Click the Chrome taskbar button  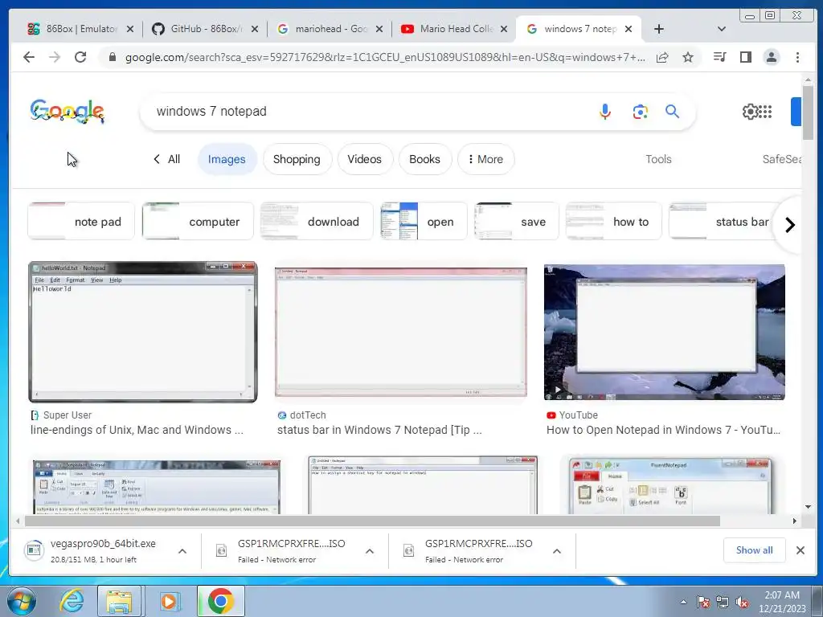point(220,601)
